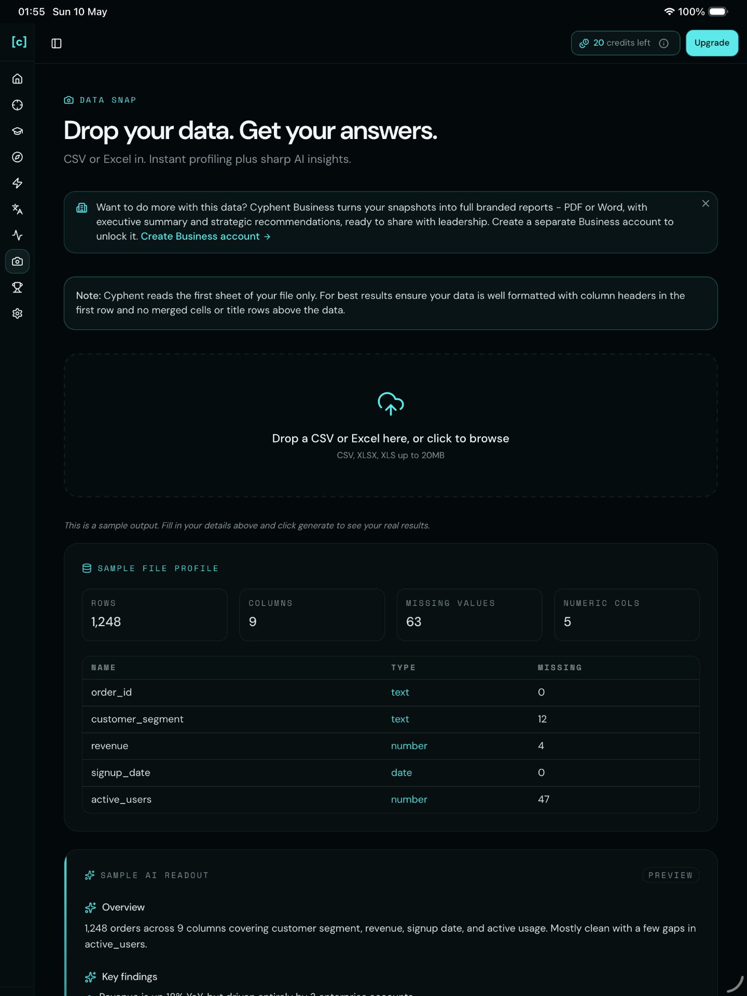Image resolution: width=747 pixels, height=996 pixels.
Task: Open the Data Snap camera icon
Action: pos(17,261)
